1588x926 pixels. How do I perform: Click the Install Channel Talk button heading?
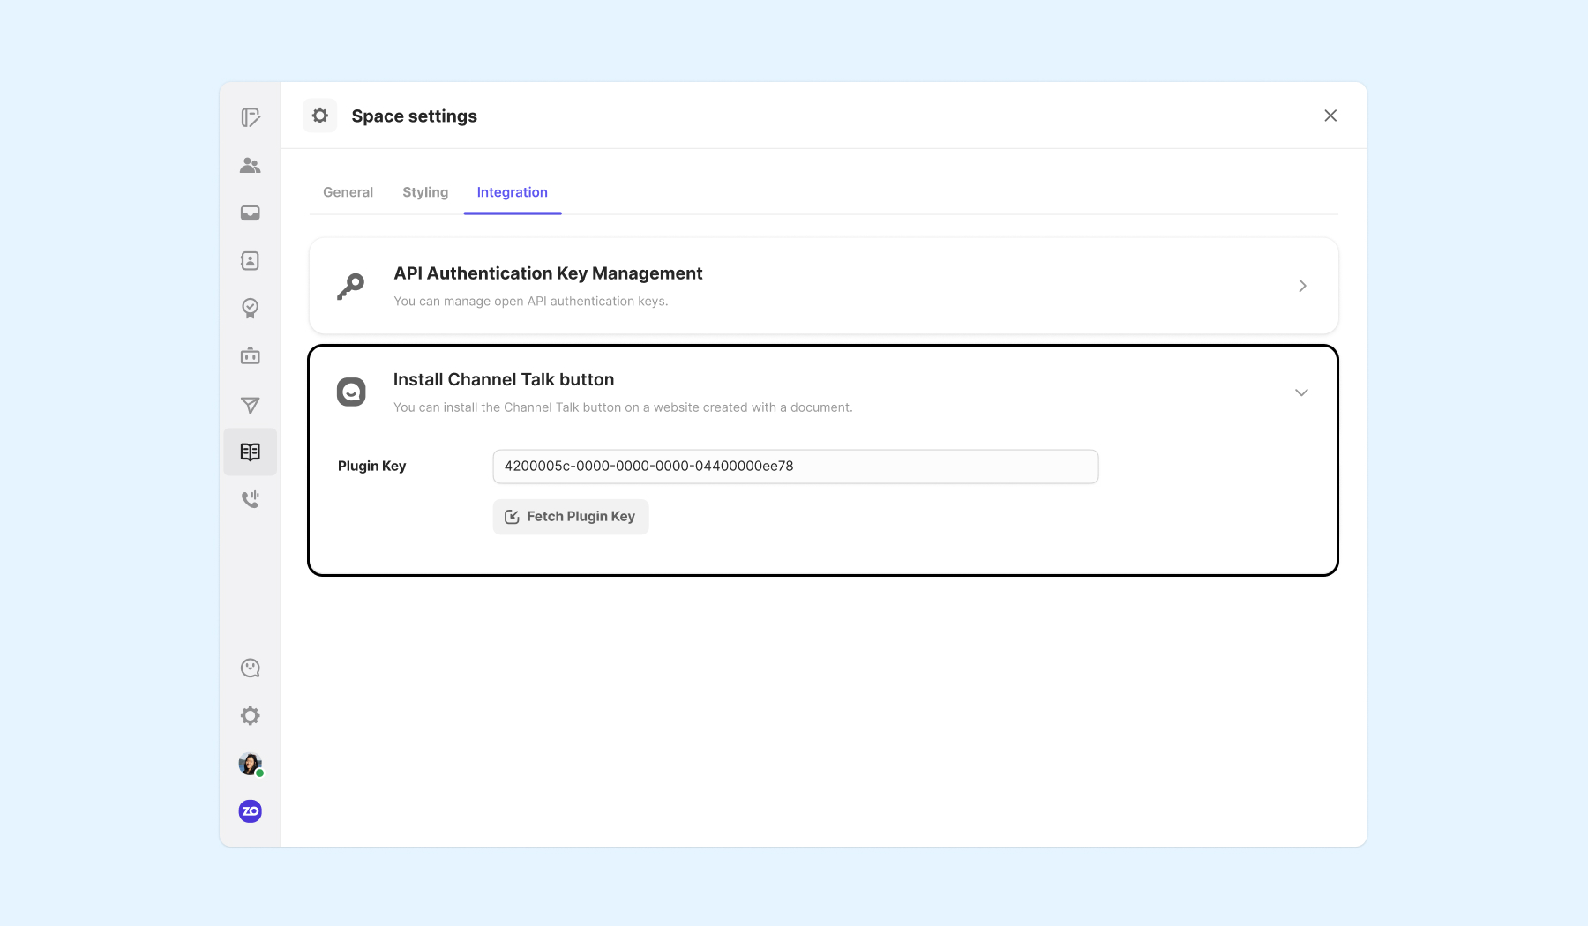point(504,379)
